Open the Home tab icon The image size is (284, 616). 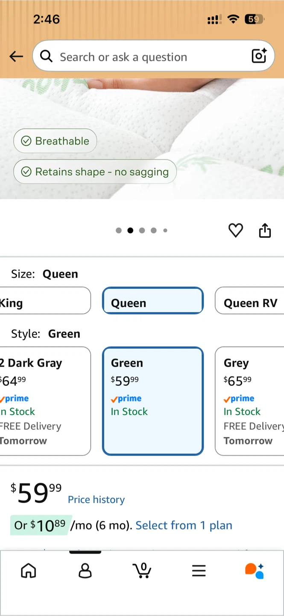pos(29,571)
